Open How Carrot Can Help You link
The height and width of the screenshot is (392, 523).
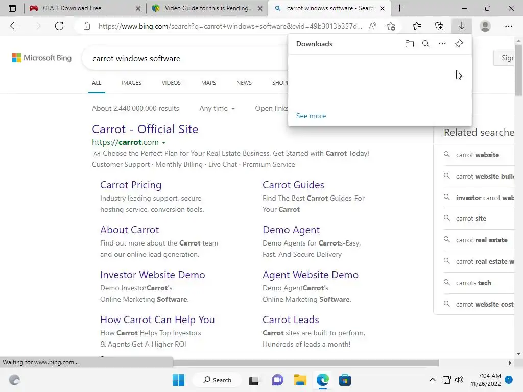point(157,320)
